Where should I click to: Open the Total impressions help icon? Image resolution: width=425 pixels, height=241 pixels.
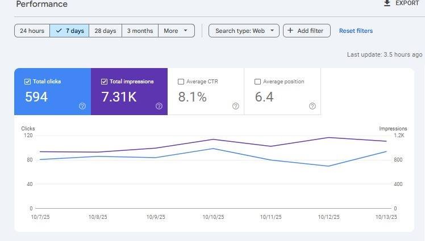(159, 106)
